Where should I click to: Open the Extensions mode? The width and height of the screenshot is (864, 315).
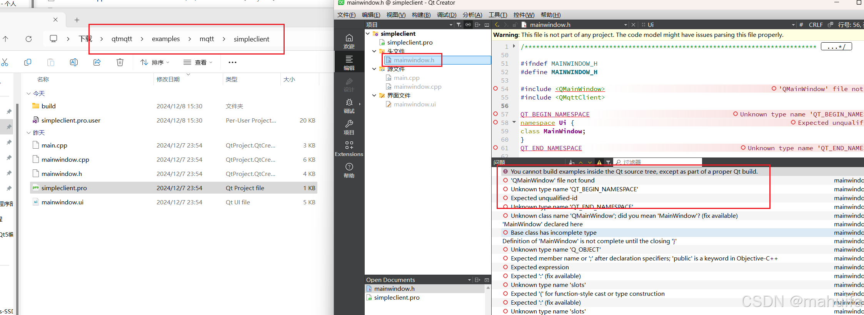coord(349,149)
